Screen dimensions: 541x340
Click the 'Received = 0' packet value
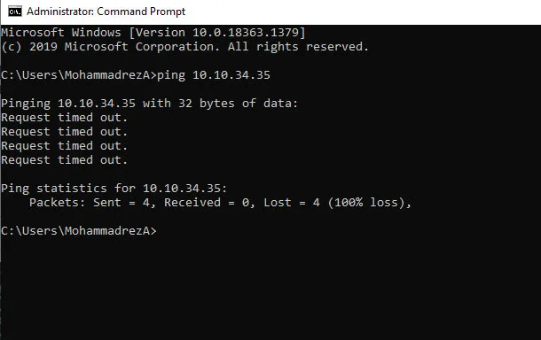206,202
